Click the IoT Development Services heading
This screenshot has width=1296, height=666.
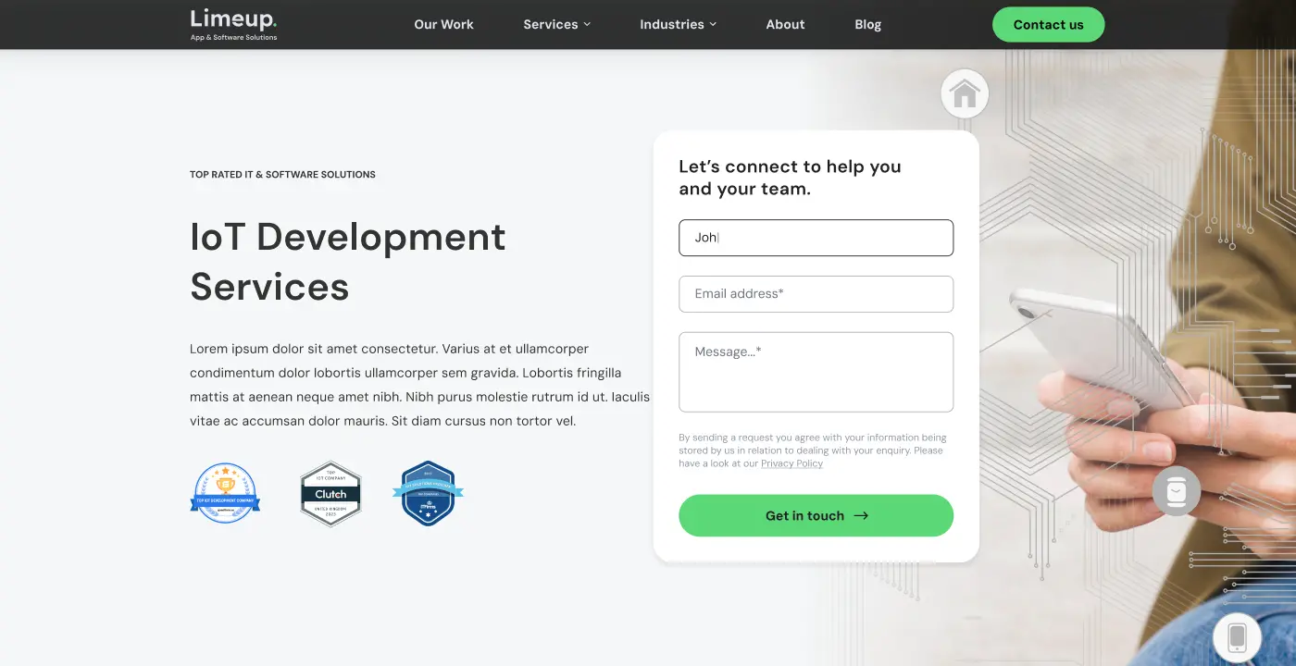pos(347,262)
